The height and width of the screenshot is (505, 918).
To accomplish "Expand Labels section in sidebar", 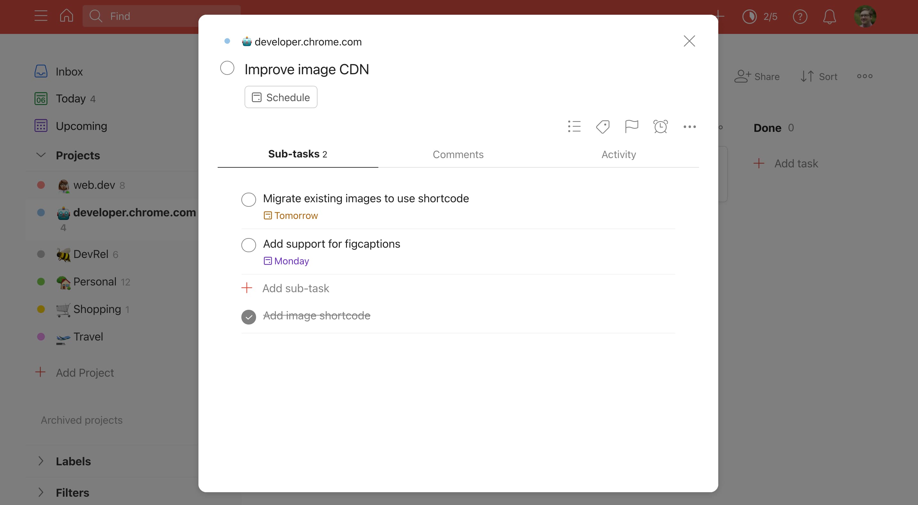I will coord(41,461).
